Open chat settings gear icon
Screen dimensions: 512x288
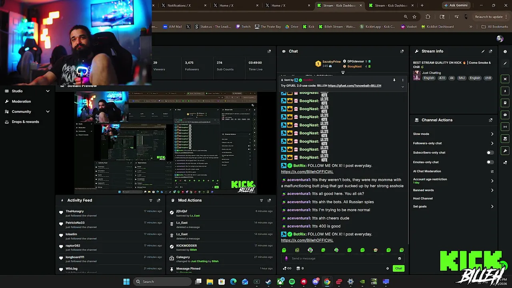coord(387,268)
